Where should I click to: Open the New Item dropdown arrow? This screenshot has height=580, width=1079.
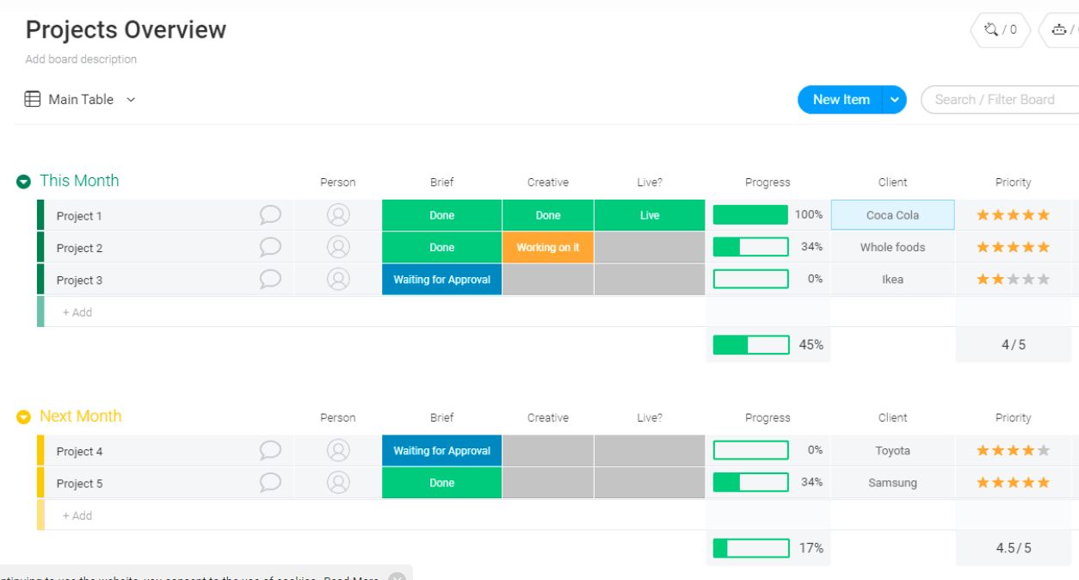point(894,100)
